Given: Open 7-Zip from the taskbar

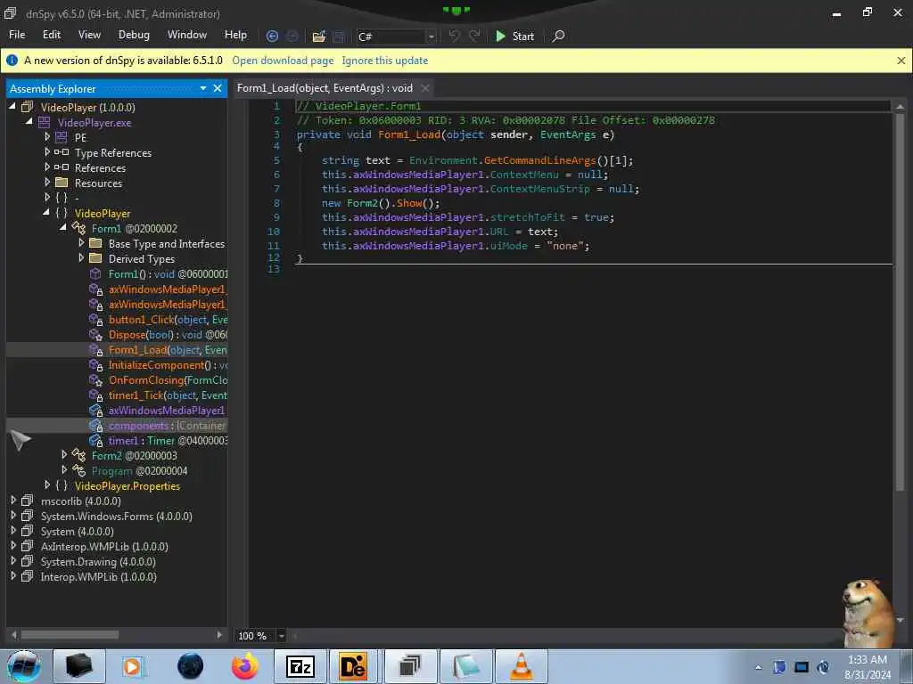Looking at the screenshot, I should pyautogui.click(x=300, y=666).
